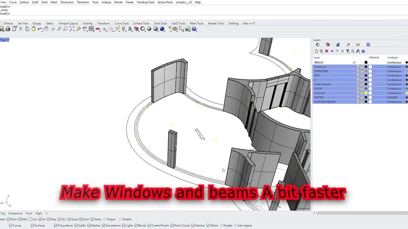Image resolution: width=408 pixels, height=229 pixels.
Task: Click the Copy icon in main toolbar
Action: click(x=27, y=29)
